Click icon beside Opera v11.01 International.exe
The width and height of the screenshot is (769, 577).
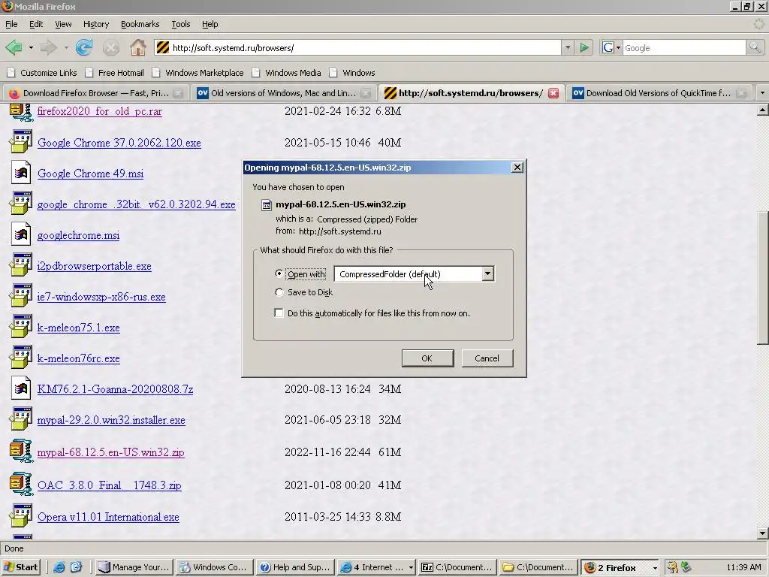click(20, 516)
